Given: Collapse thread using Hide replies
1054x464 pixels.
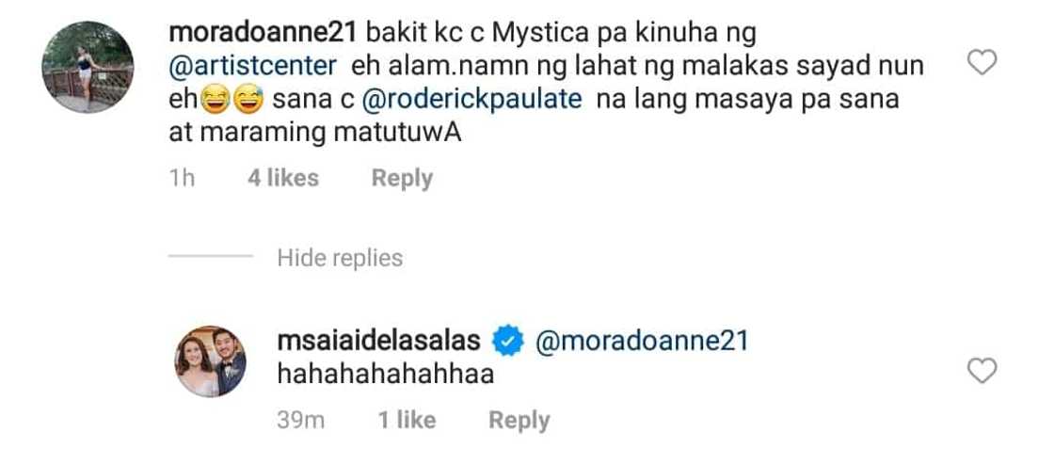Looking at the screenshot, I should [340, 258].
